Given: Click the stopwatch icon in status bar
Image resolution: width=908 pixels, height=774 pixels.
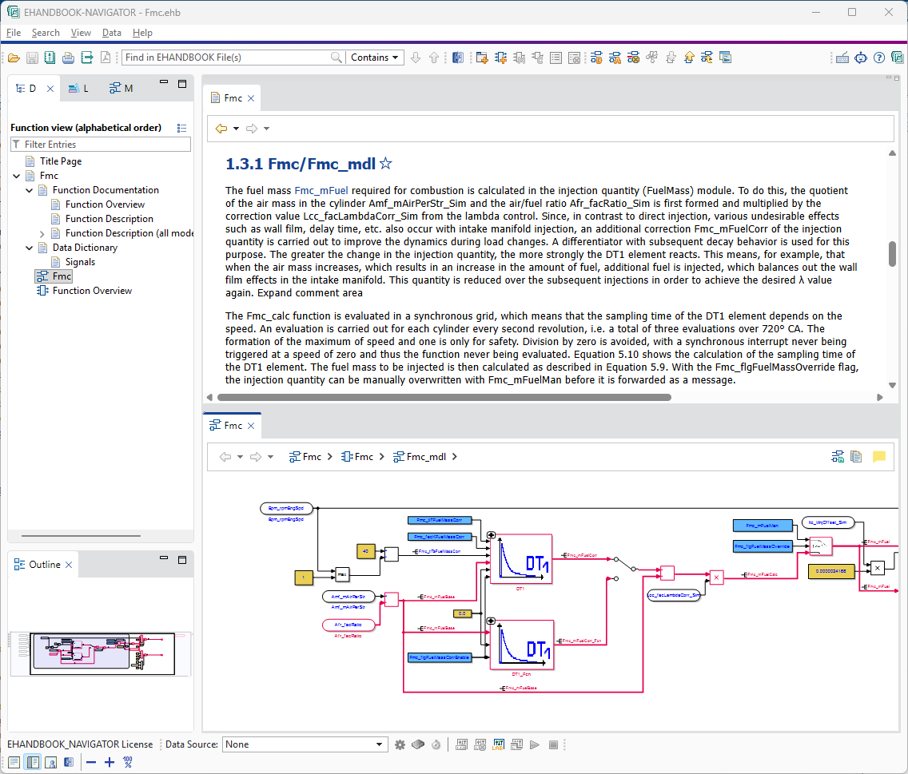Looking at the screenshot, I should (436, 745).
